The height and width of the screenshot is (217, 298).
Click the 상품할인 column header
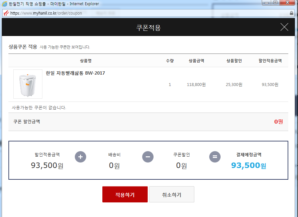coord(234,61)
